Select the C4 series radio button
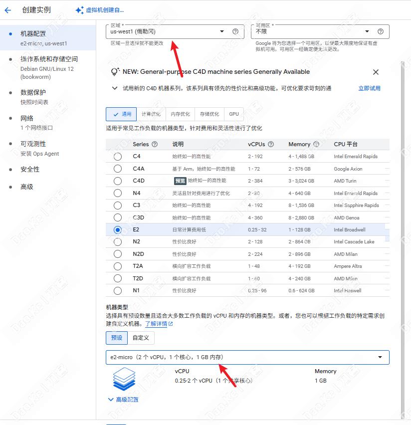This screenshot has width=411, height=425. tap(118, 157)
